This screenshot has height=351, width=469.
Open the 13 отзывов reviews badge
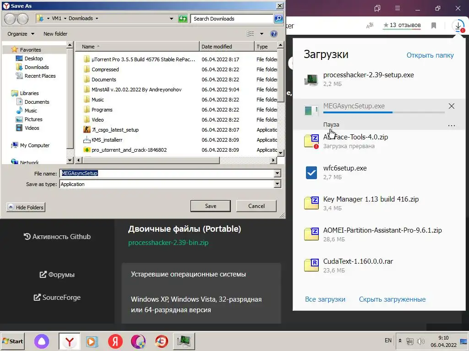pos(402,25)
